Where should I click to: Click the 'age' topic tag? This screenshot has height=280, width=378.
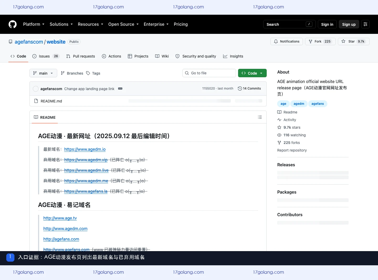click(x=283, y=104)
